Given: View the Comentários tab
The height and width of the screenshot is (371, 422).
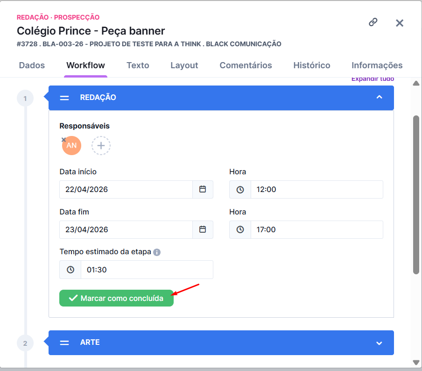Looking at the screenshot, I should 246,65.
